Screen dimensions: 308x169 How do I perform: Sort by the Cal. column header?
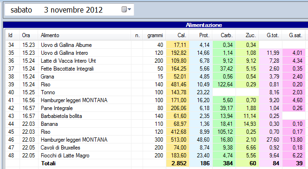(177, 35)
